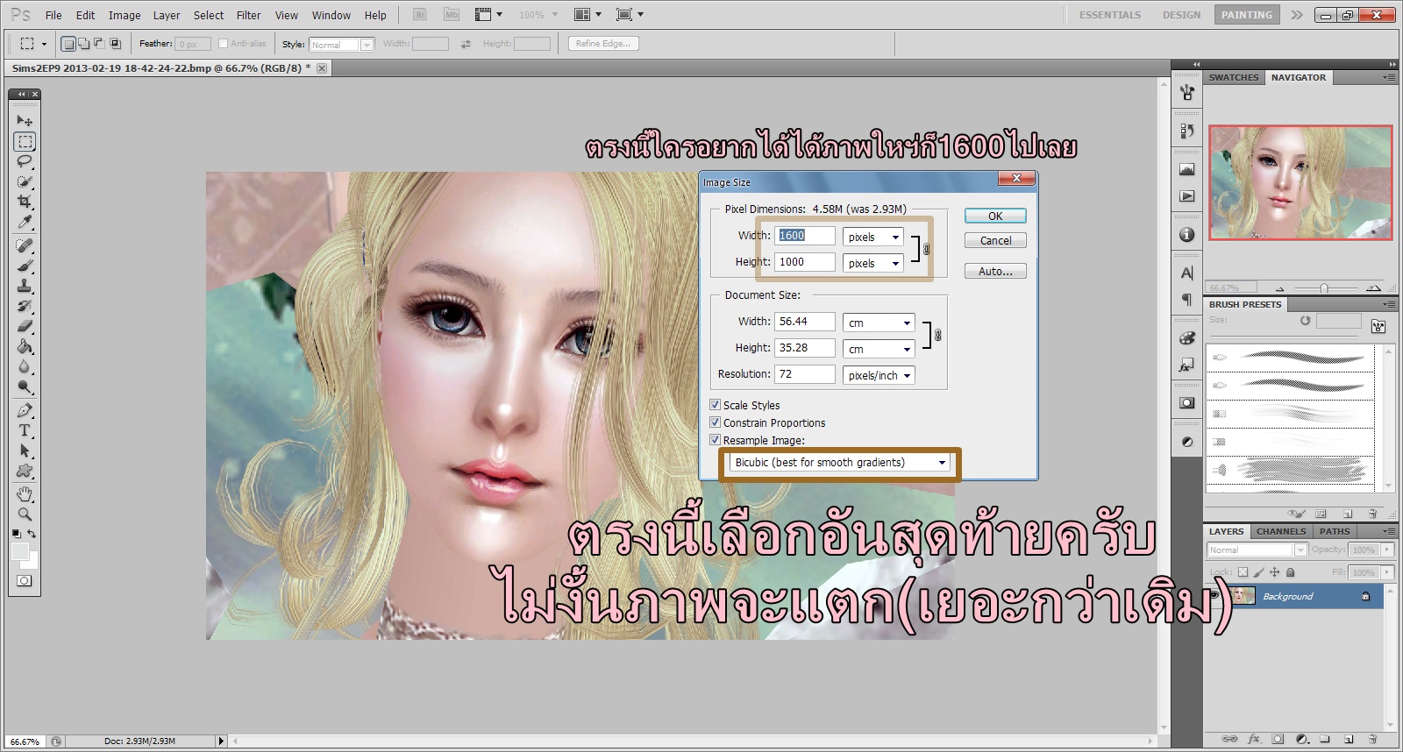Select the Dodge tool

[x=25, y=387]
